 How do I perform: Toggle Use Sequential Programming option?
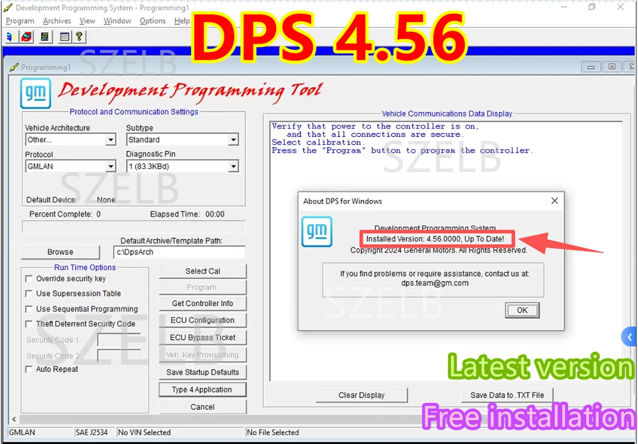pyautogui.click(x=29, y=310)
